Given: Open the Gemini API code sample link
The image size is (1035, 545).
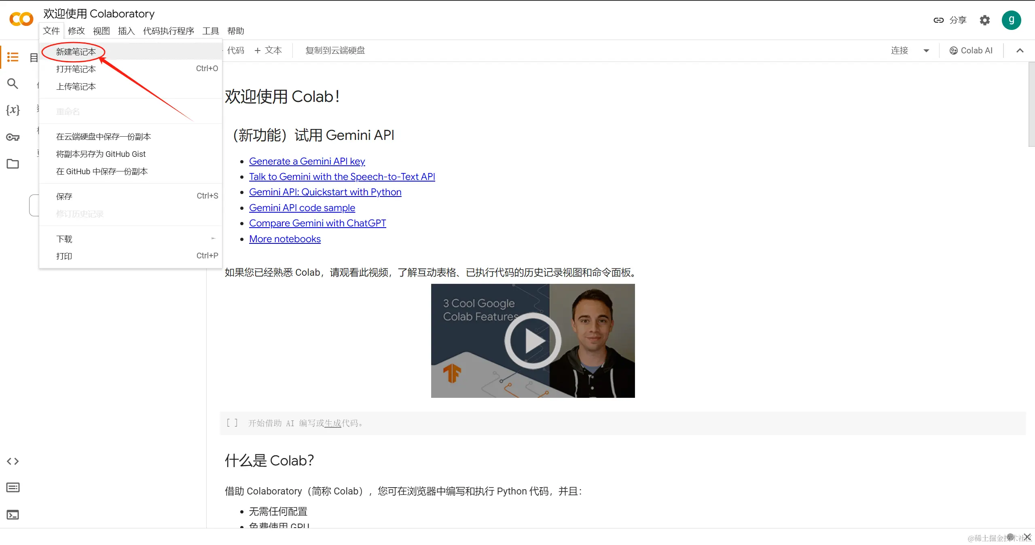Looking at the screenshot, I should pos(302,208).
